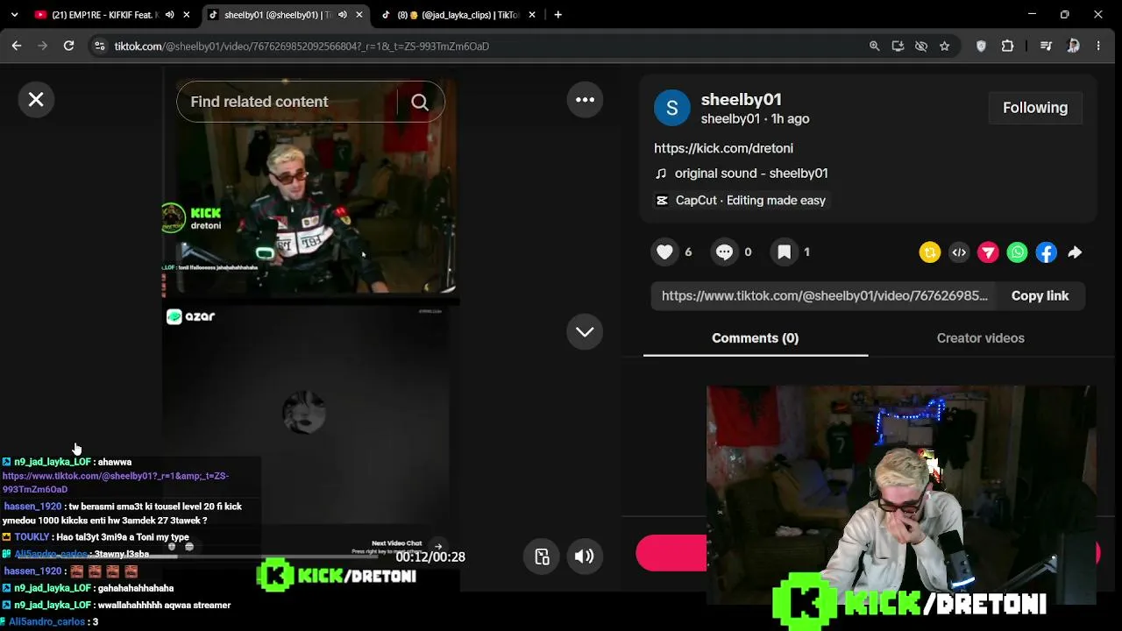Click the Ali5andro_carlos name beside the 3
Viewport: 1122px width, 631px height.
[46, 622]
